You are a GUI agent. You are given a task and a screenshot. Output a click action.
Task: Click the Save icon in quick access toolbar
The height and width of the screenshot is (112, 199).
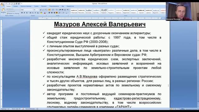pyautogui.click(x=19, y=3)
